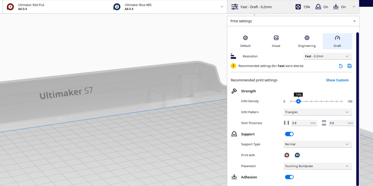373x186 pixels.
Task: Click the Print settings panel scrollbar
Action: click(358, 109)
